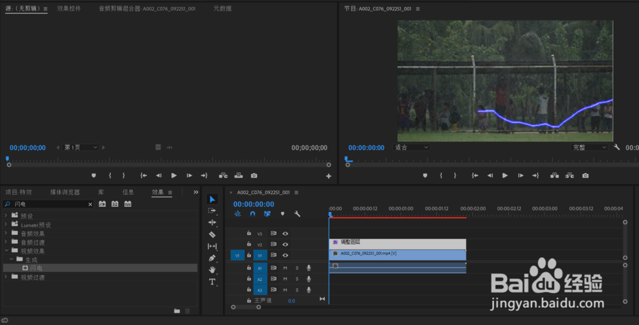The height and width of the screenshot is (325, 639).
Task: Select the 闪电 lightning effect
Action: (100, 268)
